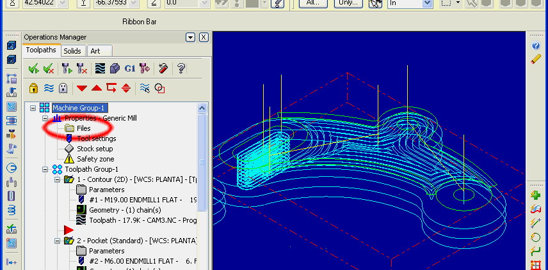The height and width of the screenshot is (270, 548).
Task: Regenerate all dirty operations tool icon
Action: pyautogui.click(x=81, y=68)
